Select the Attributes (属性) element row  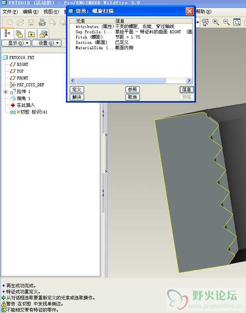point(131,26)
